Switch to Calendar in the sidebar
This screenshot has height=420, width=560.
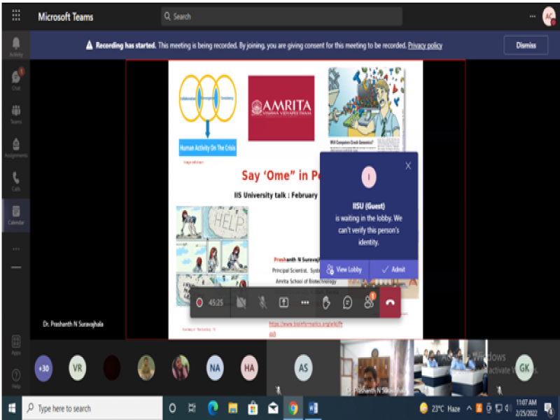pos(15,213)
